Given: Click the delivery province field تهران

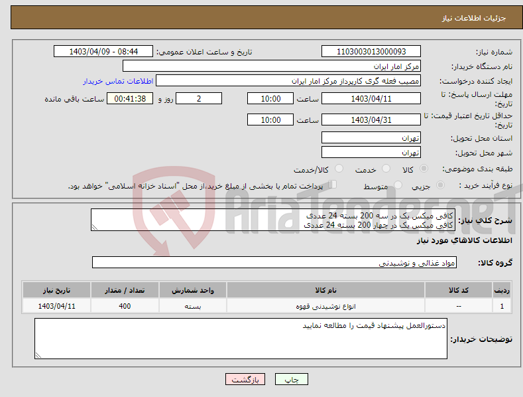Looking at the screenshot, I should coord(371,137).
